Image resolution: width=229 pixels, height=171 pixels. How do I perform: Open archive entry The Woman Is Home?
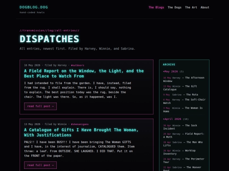point(183,110)
